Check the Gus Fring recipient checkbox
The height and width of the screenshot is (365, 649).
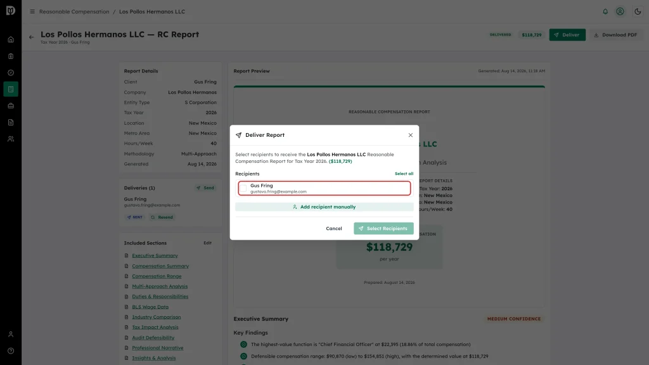(x=243, y=189)
